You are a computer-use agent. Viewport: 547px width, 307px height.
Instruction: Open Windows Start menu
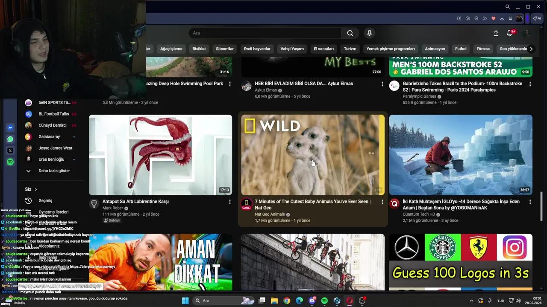[x=185, y=301]
